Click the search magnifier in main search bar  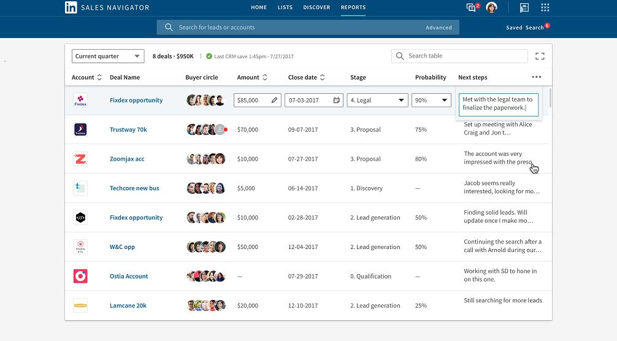click(169, 27)
